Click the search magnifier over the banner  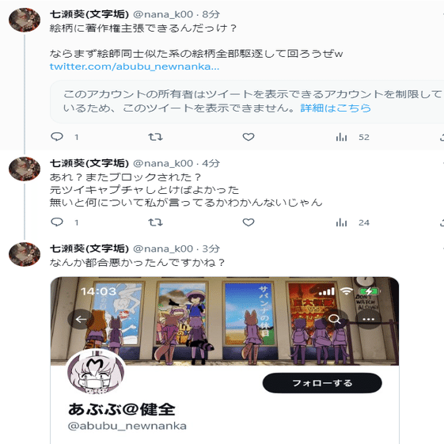pyautogui.click(x=335, y=319)
